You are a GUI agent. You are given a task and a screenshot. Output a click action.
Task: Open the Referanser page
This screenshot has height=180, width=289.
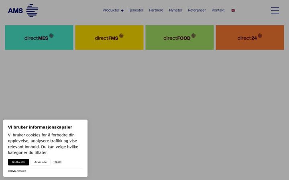(x=197, y=10)
